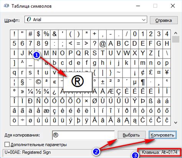Select the one-half ½ fraction symbol

(38, 91)
